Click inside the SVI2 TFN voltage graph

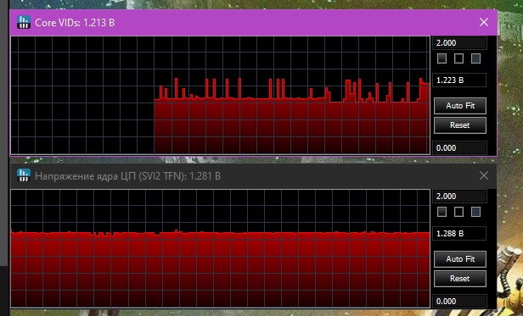point(220,248)
